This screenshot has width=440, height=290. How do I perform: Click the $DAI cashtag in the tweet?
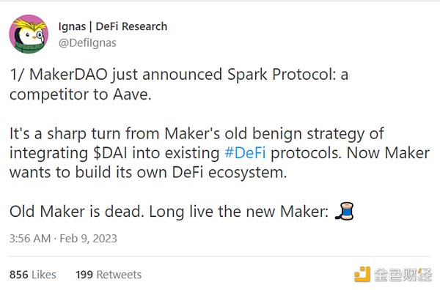click(x=110, y=153)
